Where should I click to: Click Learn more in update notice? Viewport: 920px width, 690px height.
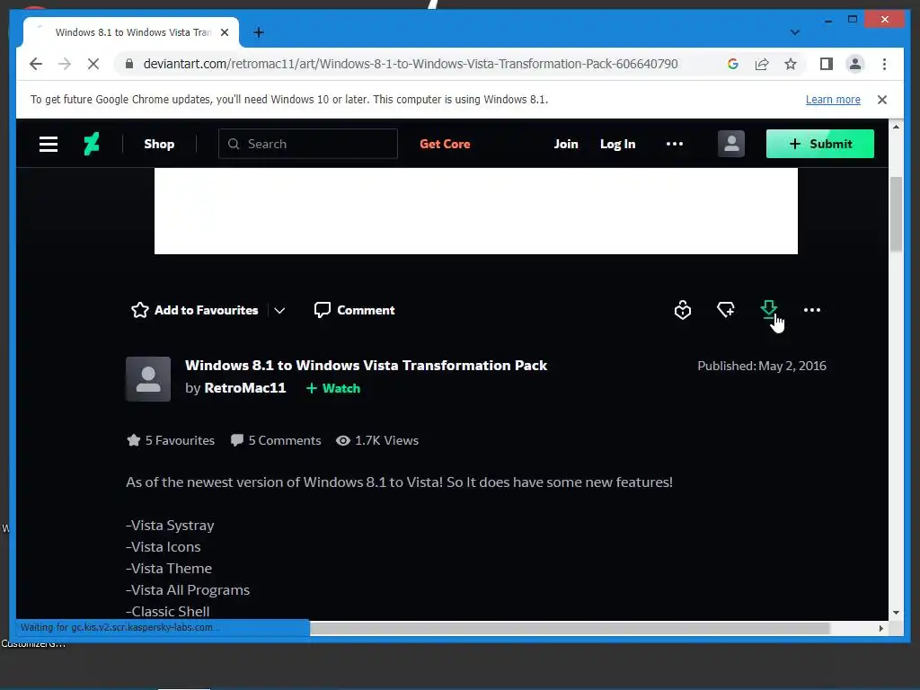(x=833, y=100)
